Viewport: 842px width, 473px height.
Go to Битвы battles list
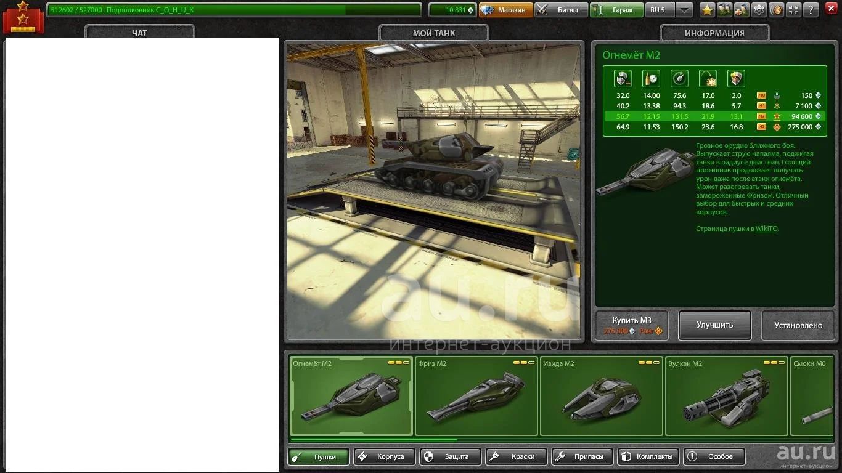pyautogui.click(x=561, y=10)
